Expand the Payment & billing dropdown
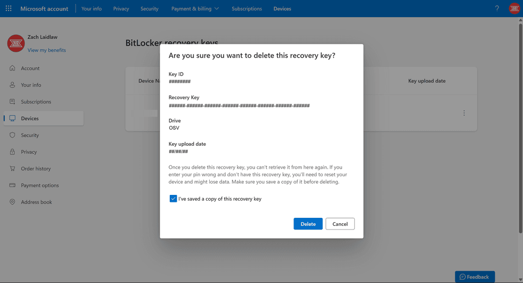The height and width of the screenshot is (283, 523). pos(195,9)
